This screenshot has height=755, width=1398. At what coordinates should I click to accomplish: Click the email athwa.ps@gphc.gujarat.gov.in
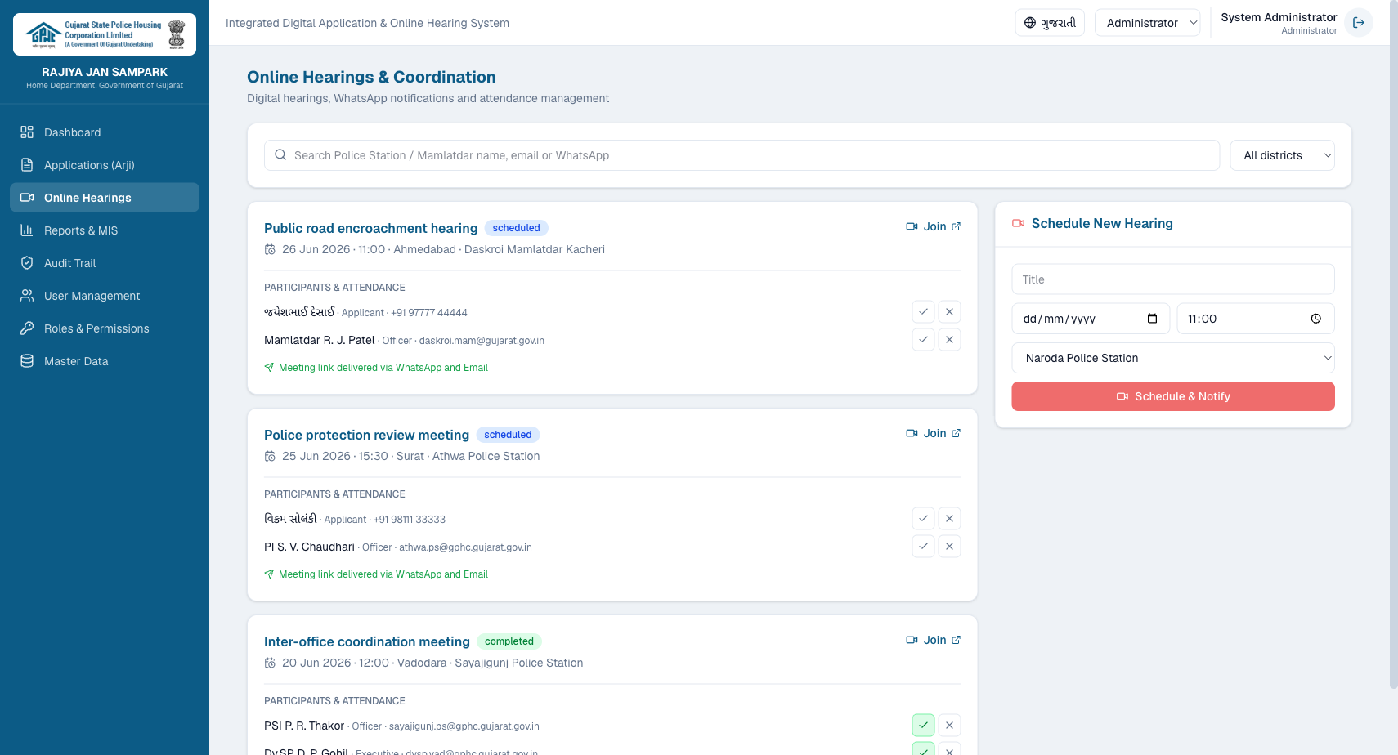tap(465, 547)
